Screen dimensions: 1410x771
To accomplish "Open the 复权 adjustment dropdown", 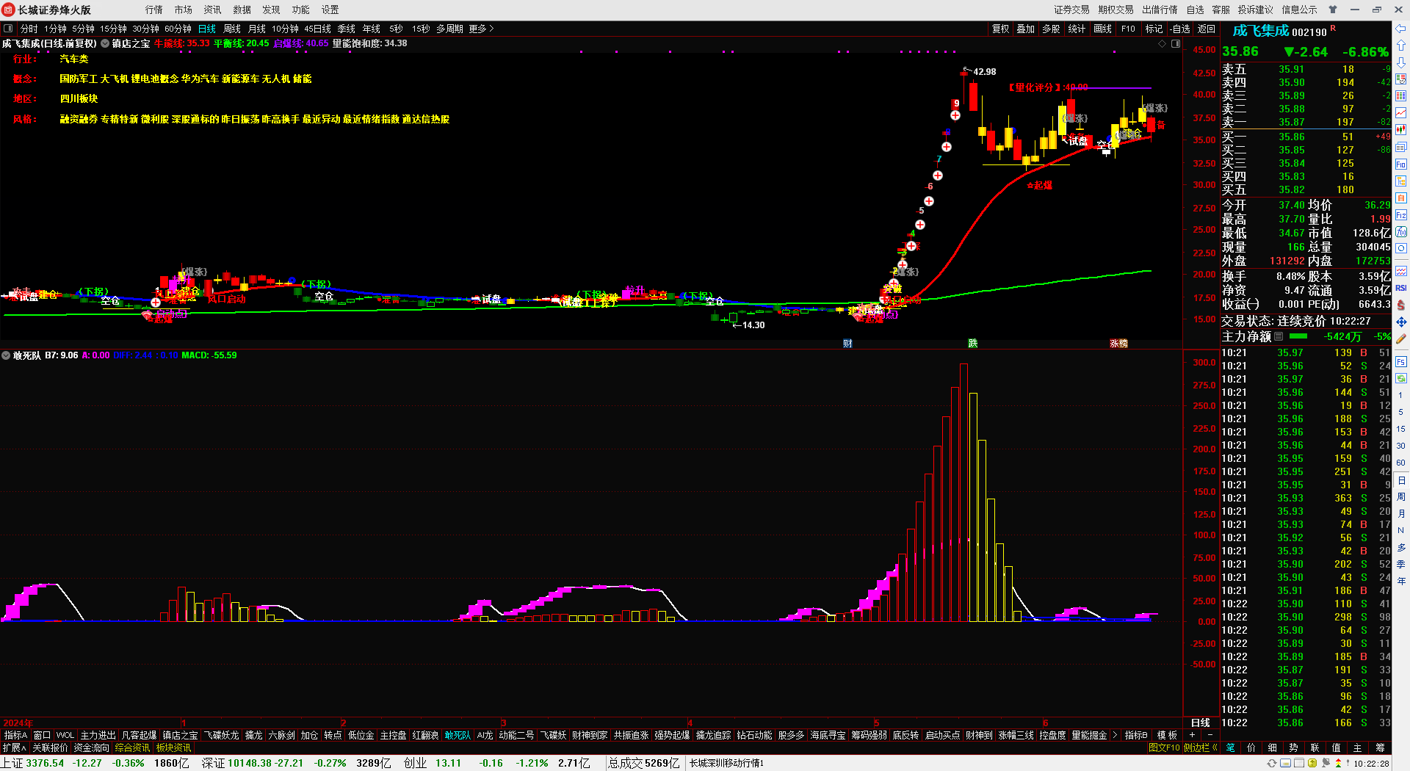I will pos(1000,29).
